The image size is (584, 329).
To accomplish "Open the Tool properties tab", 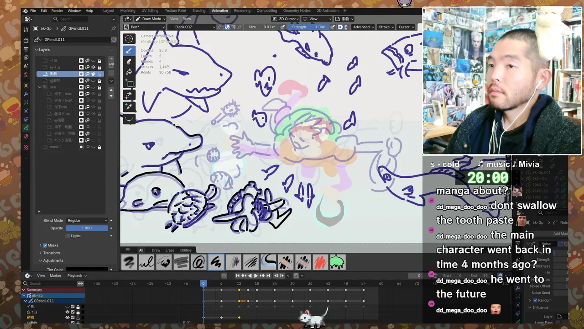I will (x=26, y=29).
